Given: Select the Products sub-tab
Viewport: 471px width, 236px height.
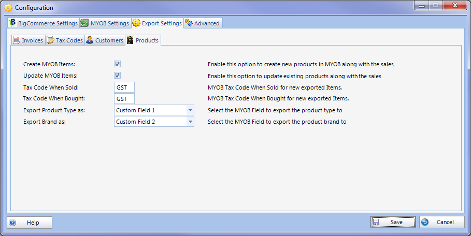Looking at the screenshot, I should click(143, 40).
